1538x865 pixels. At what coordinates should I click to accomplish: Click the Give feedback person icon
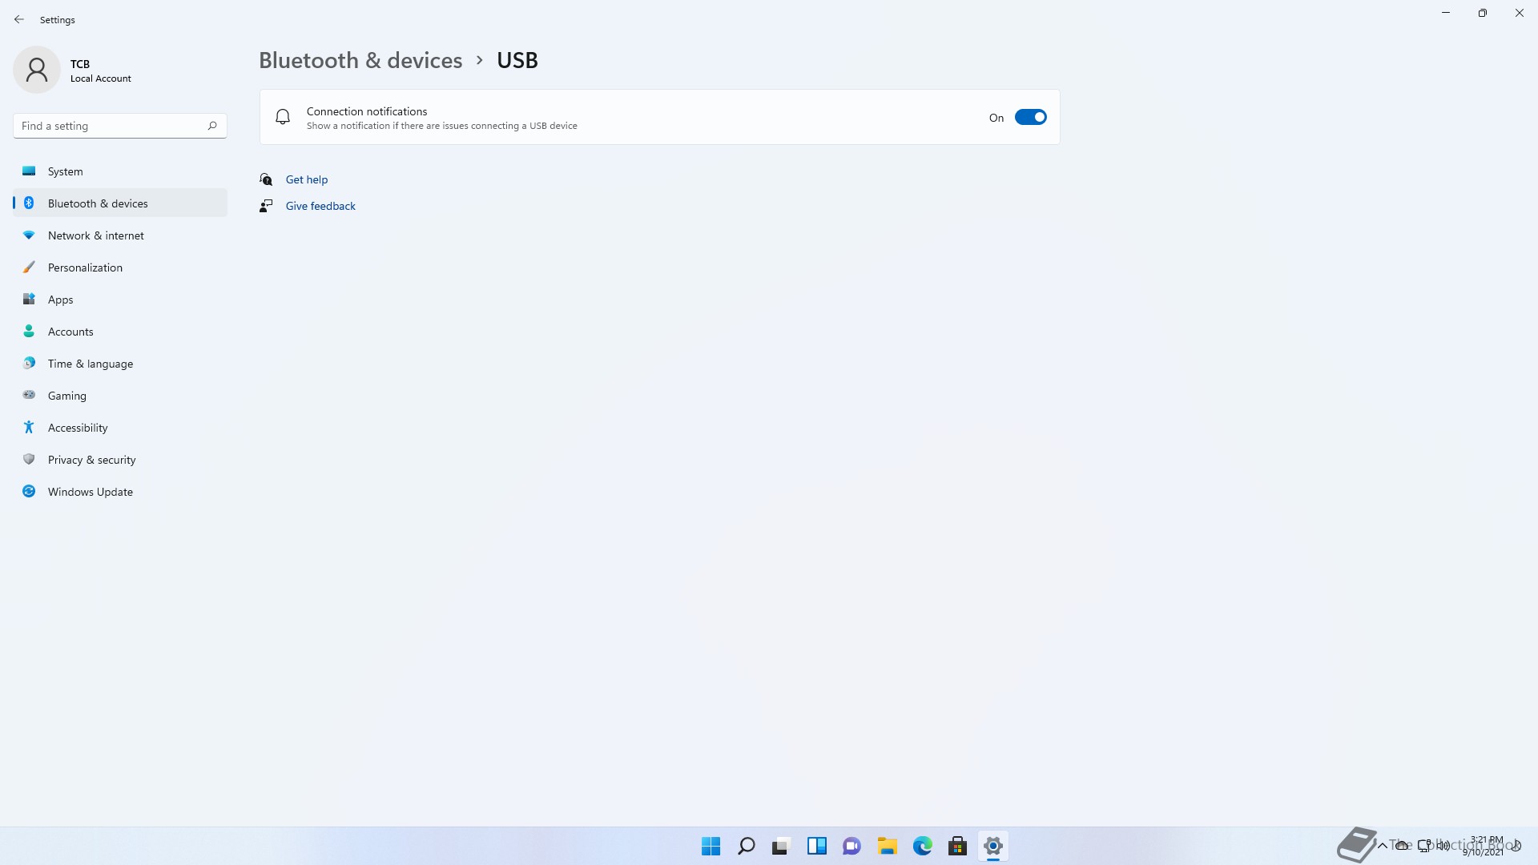coord(266,206)
